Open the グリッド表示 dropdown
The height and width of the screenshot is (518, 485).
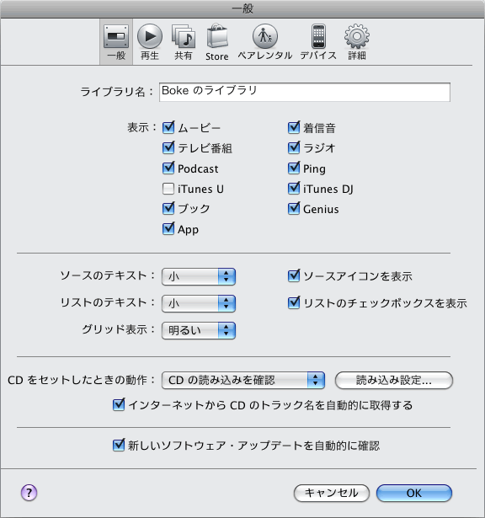pyautogui.click(x=199, y=330)
